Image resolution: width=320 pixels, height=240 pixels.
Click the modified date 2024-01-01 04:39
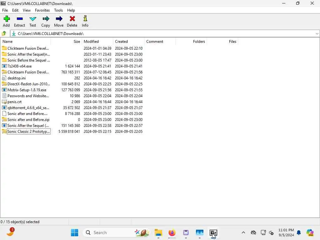click(x=97, y=48)
